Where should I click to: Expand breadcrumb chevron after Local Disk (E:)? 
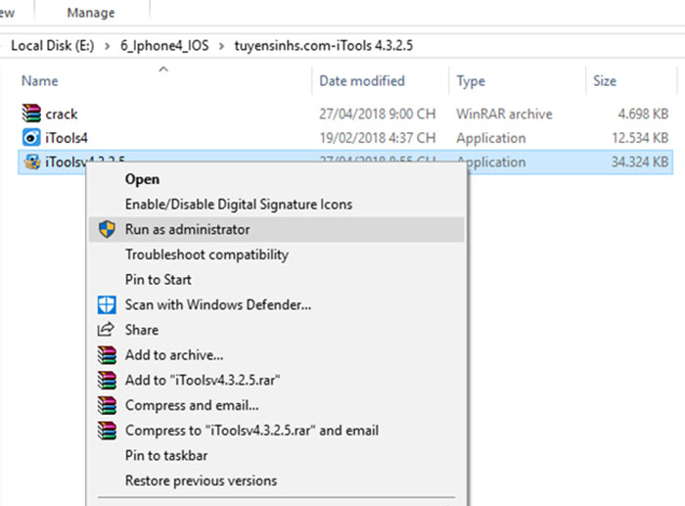[107, 46]
